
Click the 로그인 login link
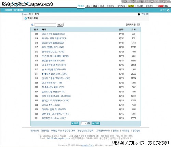click(163, 10)
